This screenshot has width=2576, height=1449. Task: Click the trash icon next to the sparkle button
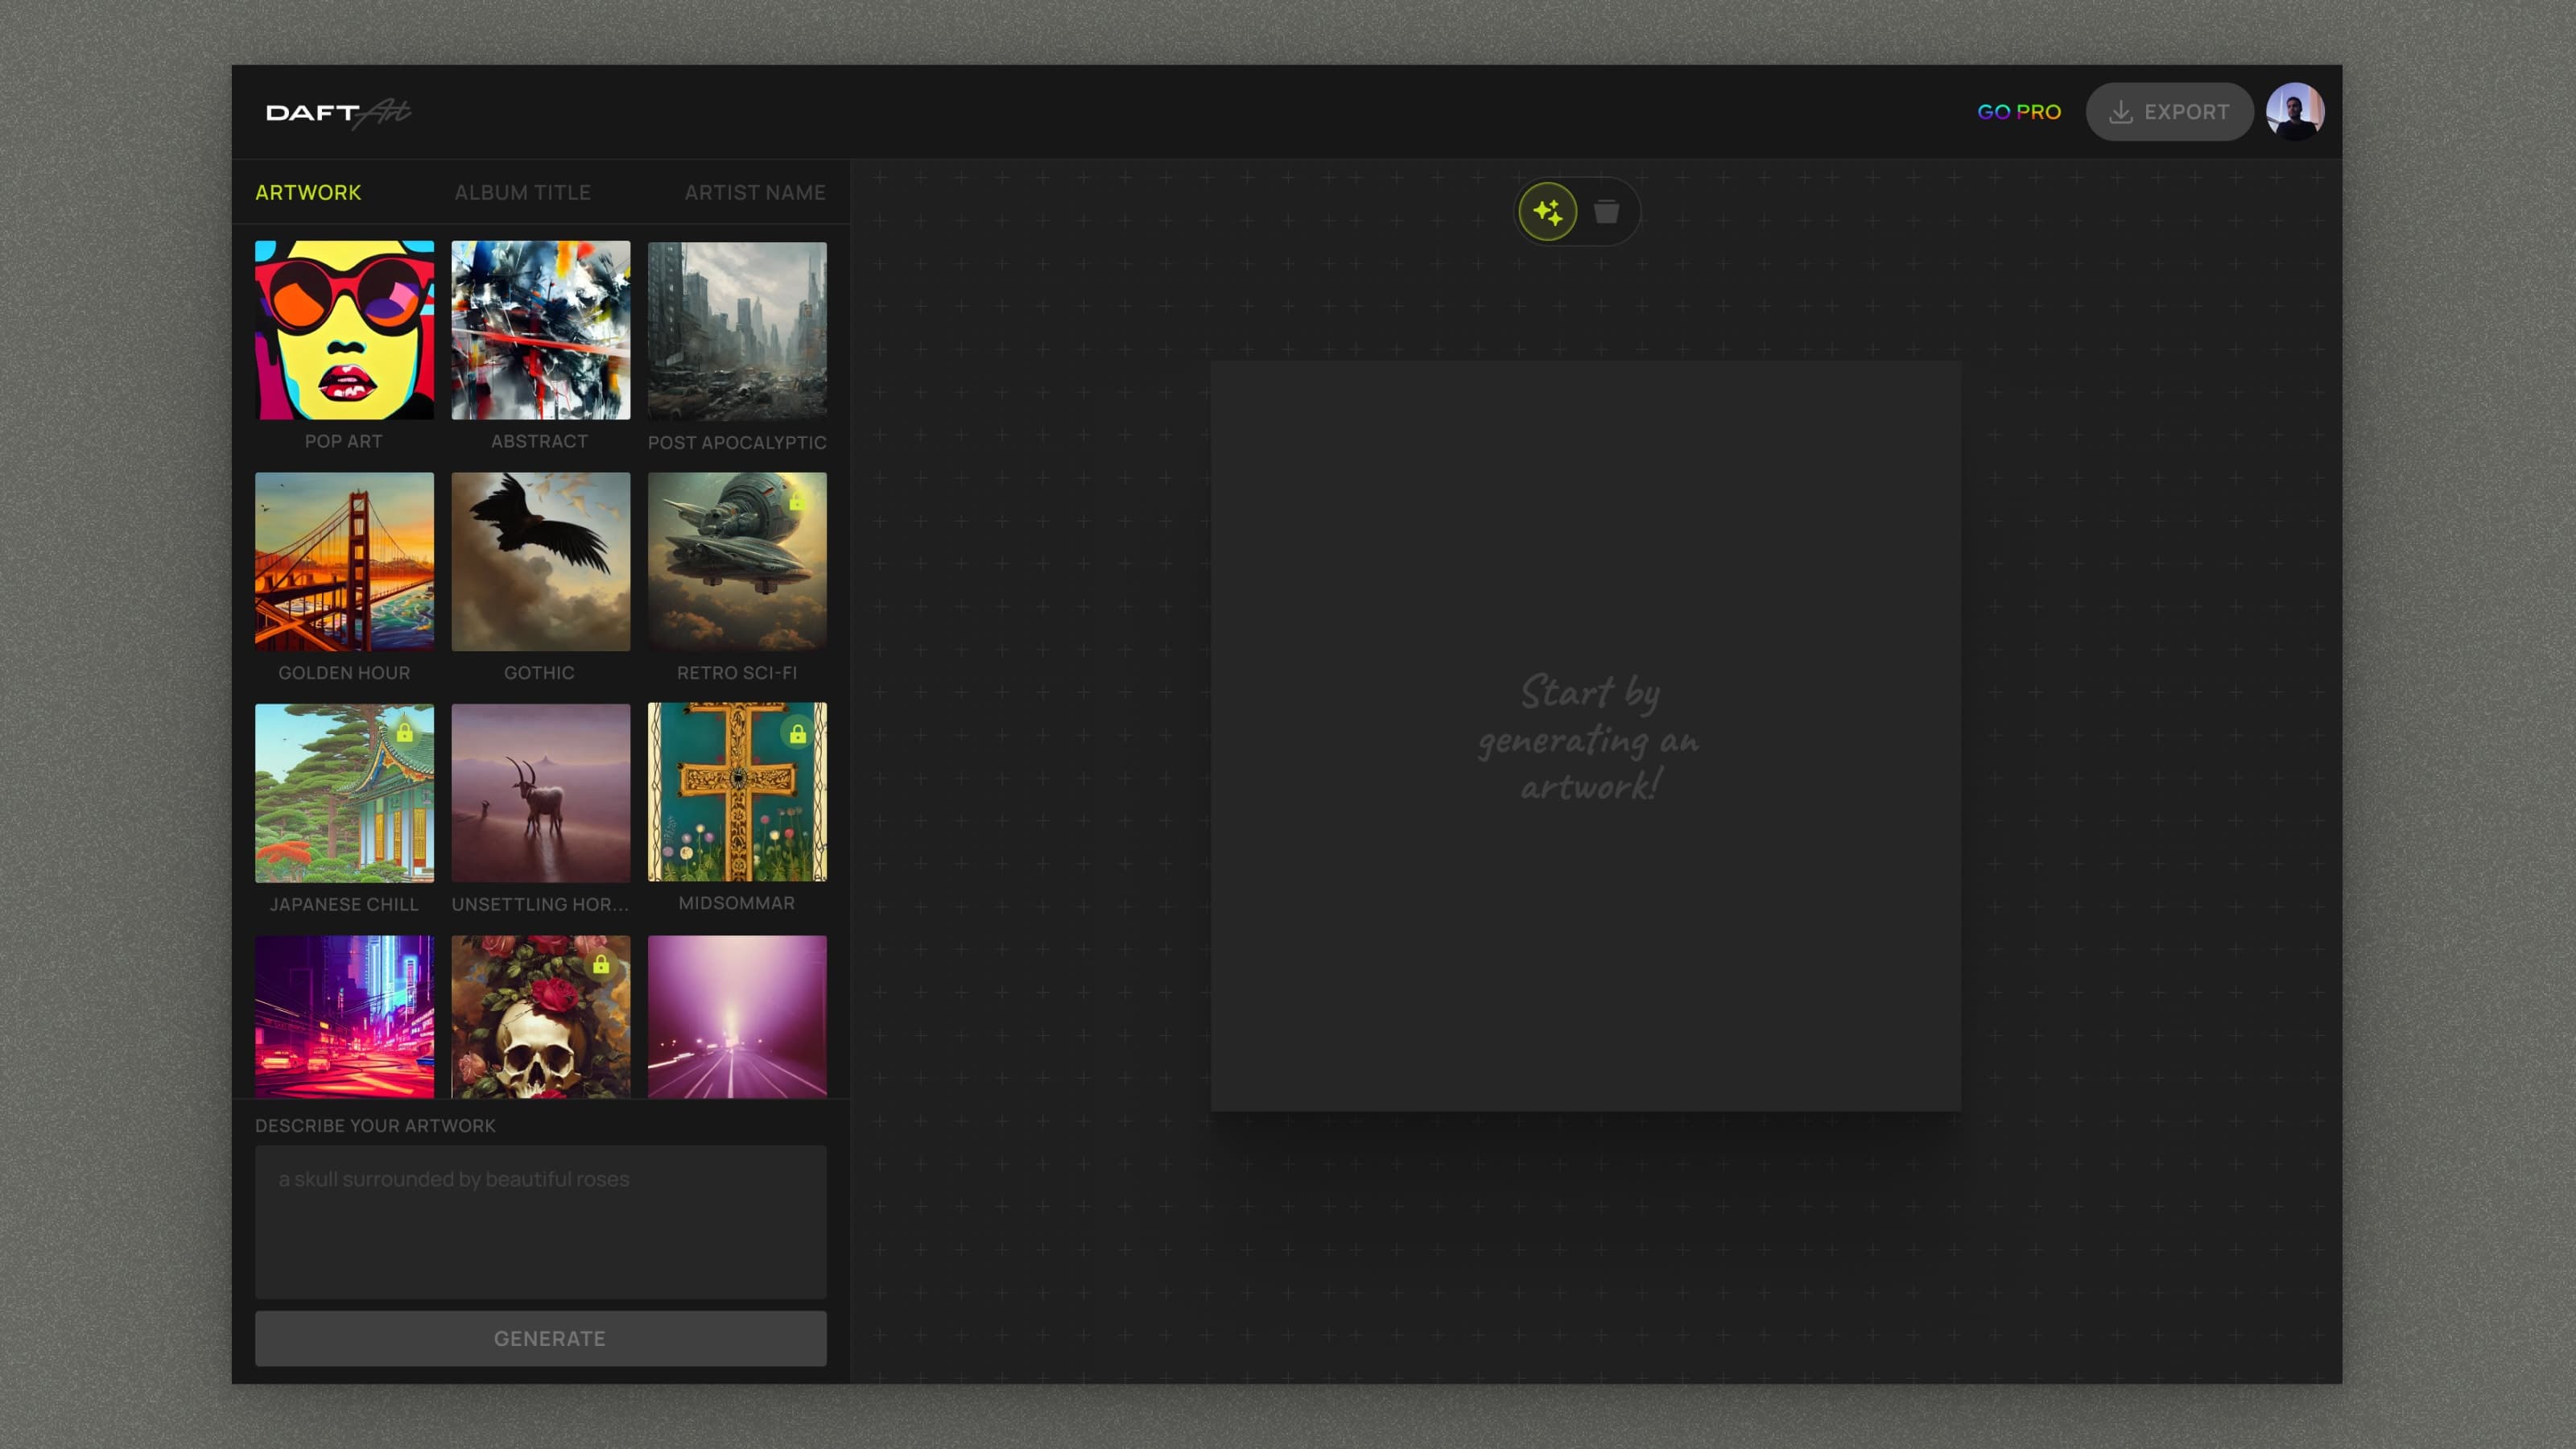click(1608, 211)
